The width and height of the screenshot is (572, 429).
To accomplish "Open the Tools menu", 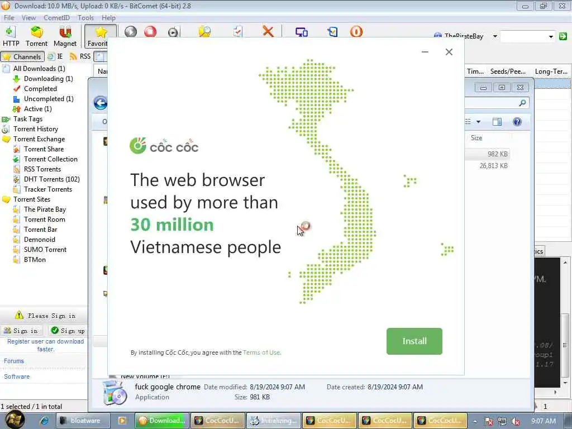I will pos(85,17).
